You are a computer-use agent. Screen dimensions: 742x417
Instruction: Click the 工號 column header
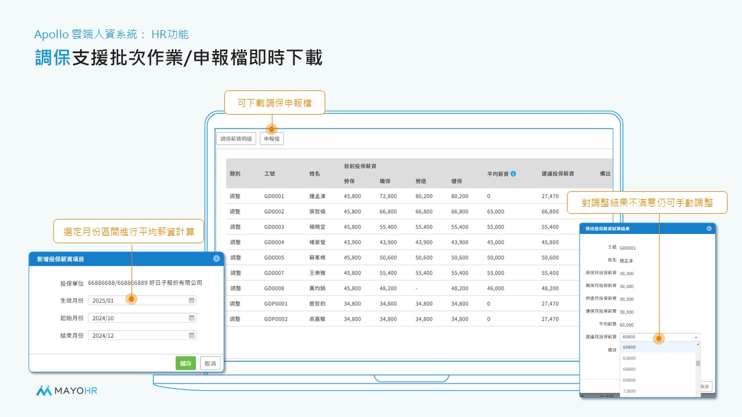tap(270, 174)
